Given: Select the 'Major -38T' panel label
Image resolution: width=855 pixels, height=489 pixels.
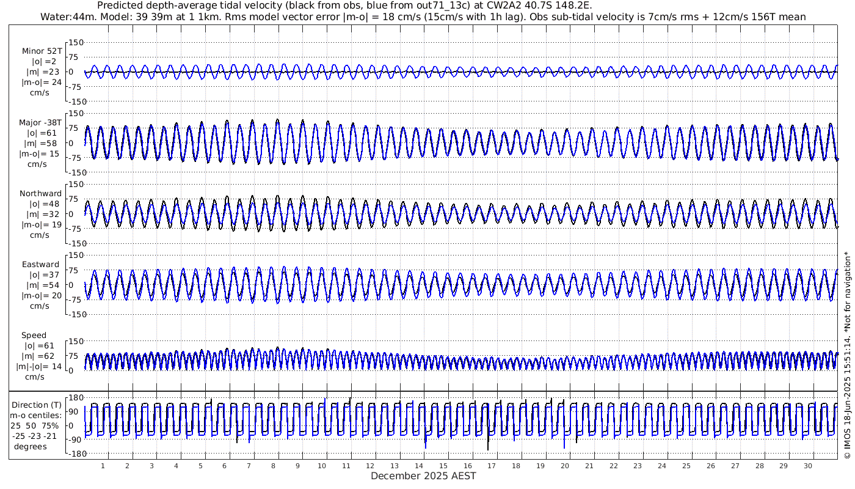Looking at the screenshot, I should 40,123.
